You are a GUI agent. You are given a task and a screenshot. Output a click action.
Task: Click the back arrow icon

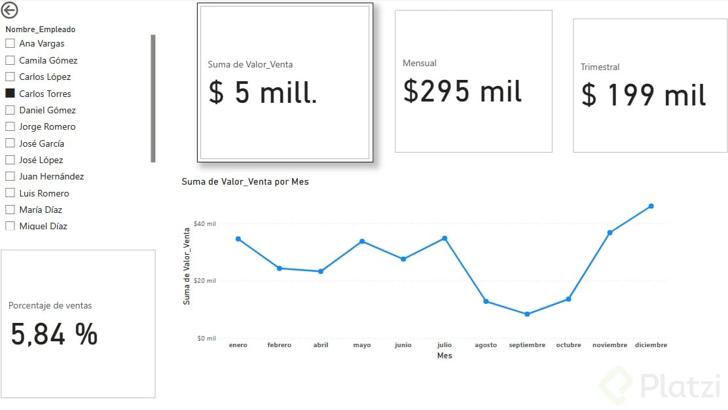tap(10, 10)
